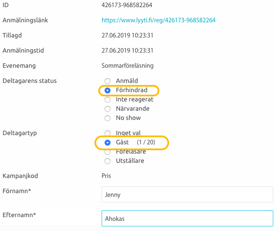The image size is (280, 231).
Task: Click the Kampanjkod value Pris
Action: [x=106, y=175]
